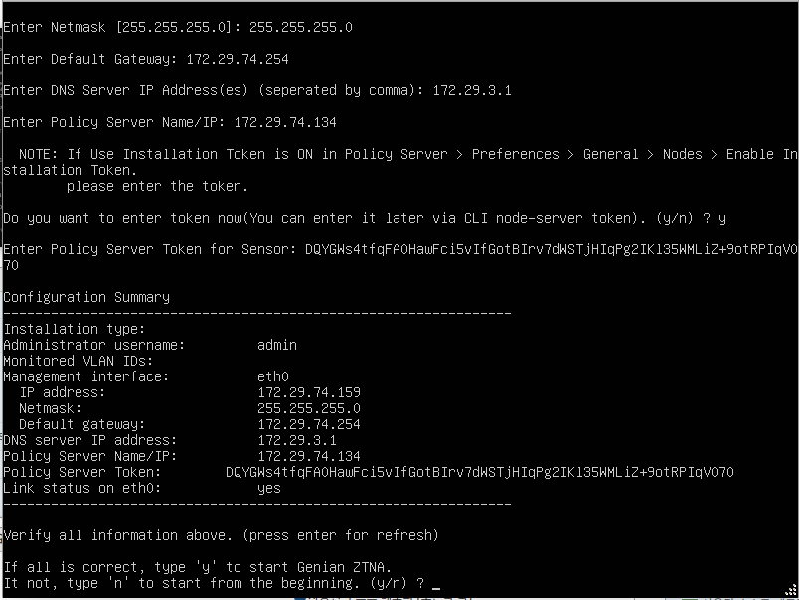
Task: Click the summary 'DNS server IP address' value
Action: point(297,440)
